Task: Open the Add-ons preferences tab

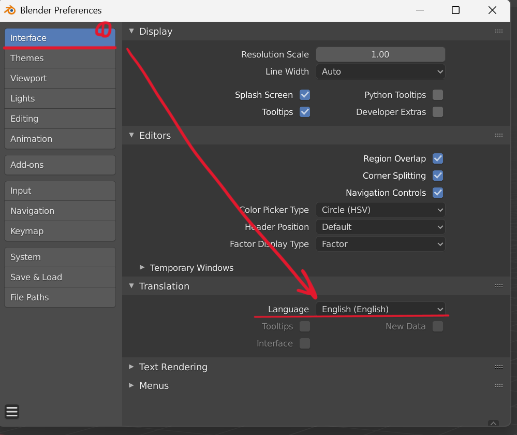Action: pos(60,165)
